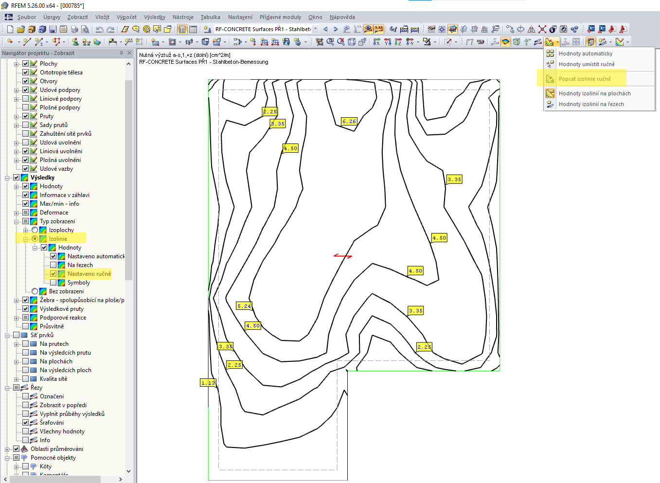The image size is (660, 483).
Task: Select Nastaveno ručně tree item
Action: coord(89,274)
